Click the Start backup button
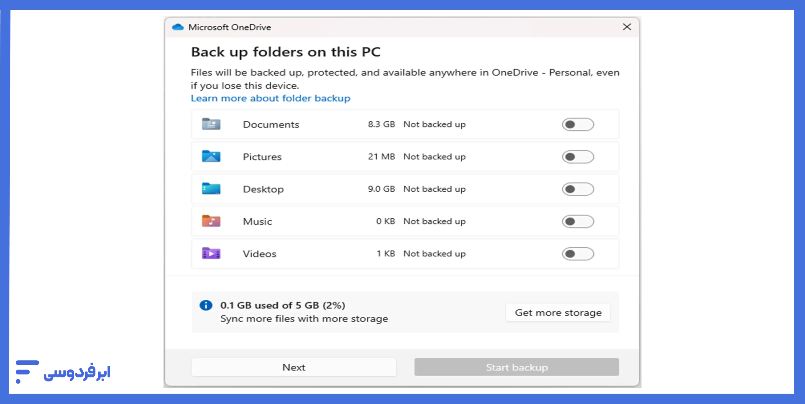The width and height of the screenshot is (805, 404). click(x=516, y=367)
